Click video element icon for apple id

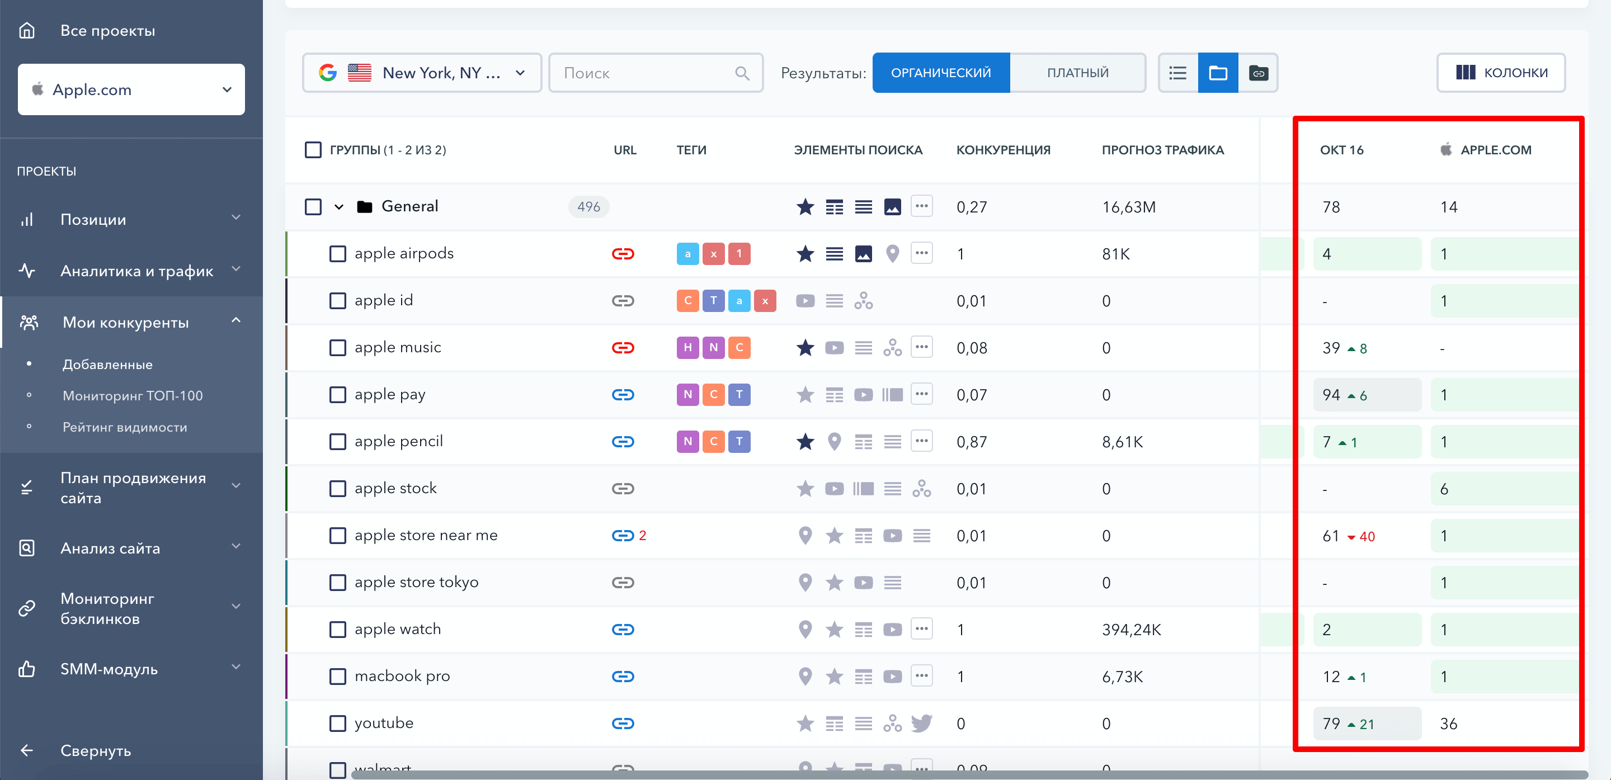pos(805,301)
